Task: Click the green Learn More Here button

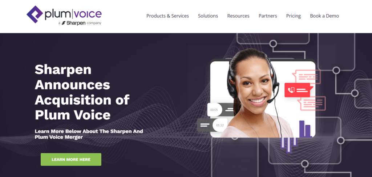Action: (x=71, y=160)
